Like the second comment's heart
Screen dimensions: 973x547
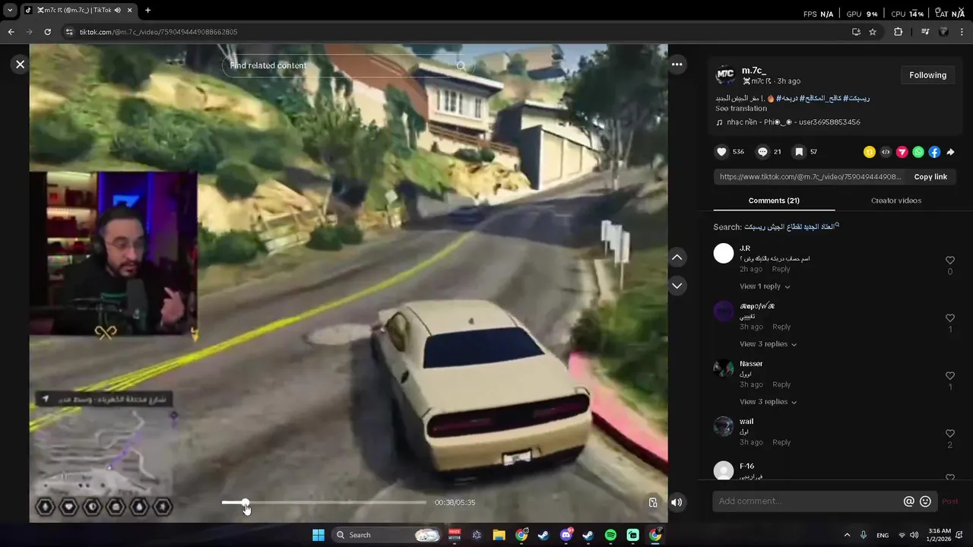949,318
